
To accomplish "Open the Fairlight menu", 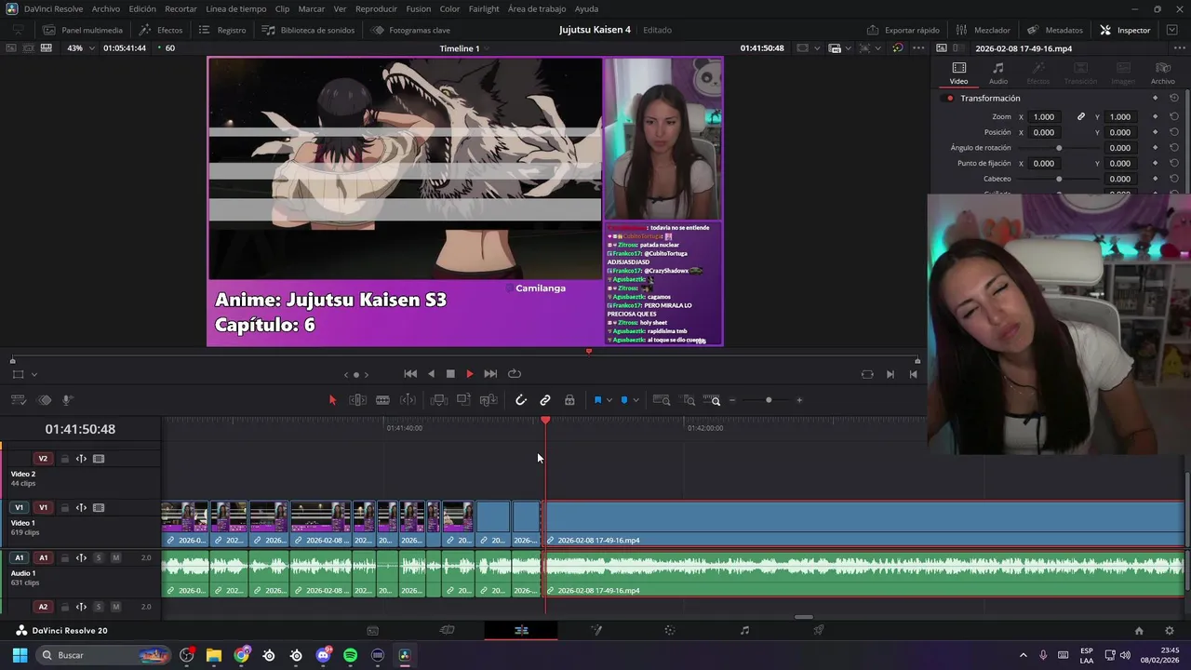I will (484, 8).
